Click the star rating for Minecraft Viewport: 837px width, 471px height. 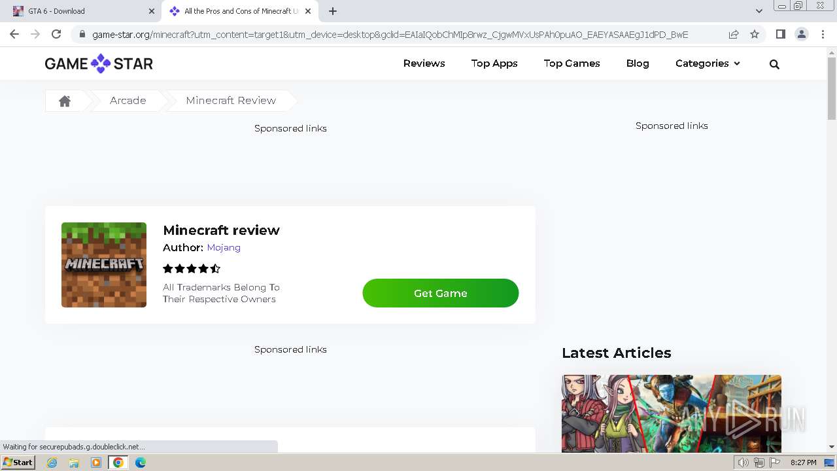tap(192, 268)
